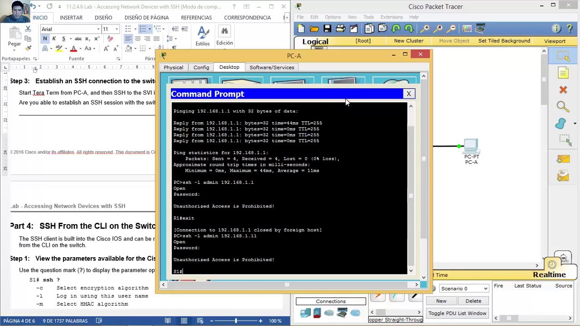The image size is (580, 326).
Task: Switch to the Config tab in PC-A window
Action: point(201,67)
